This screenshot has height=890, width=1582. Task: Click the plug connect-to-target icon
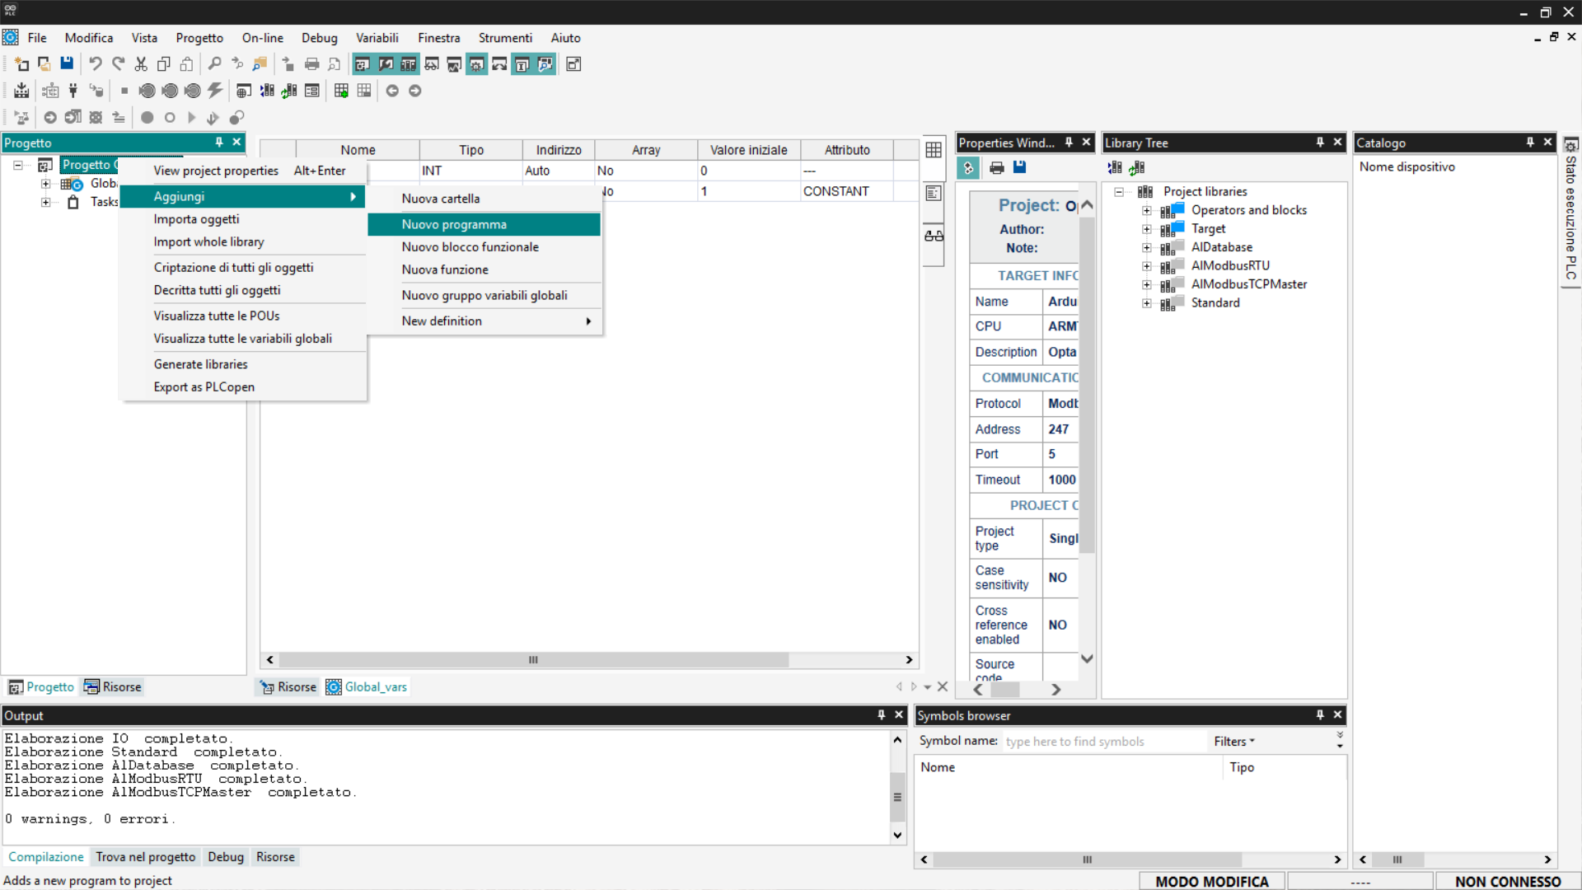73,91
